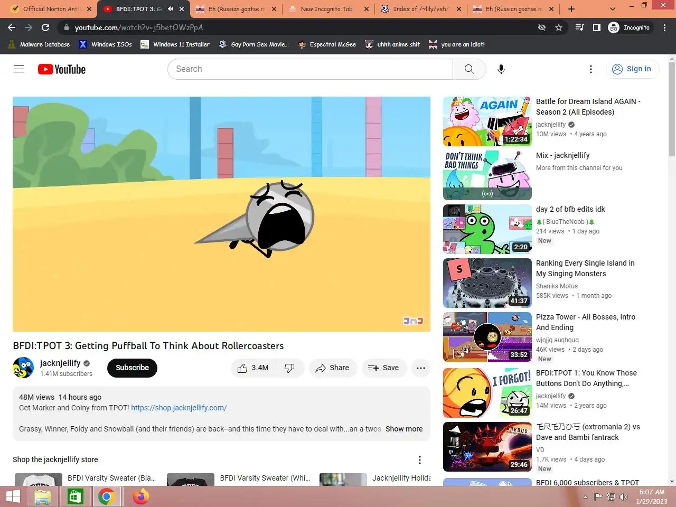Open Pizza Tower All Bosses thumbnail
The image size is (676, 507).
pyautogui.click(x=487, y=337)
